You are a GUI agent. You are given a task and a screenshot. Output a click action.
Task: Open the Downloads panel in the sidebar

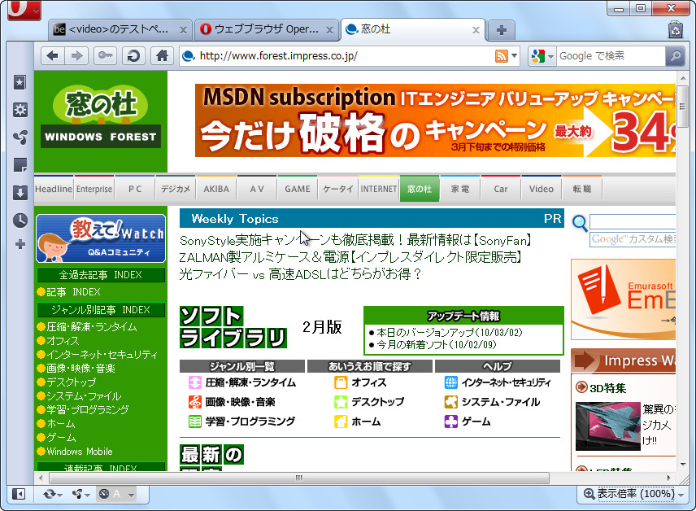click(x=20, y=193)
